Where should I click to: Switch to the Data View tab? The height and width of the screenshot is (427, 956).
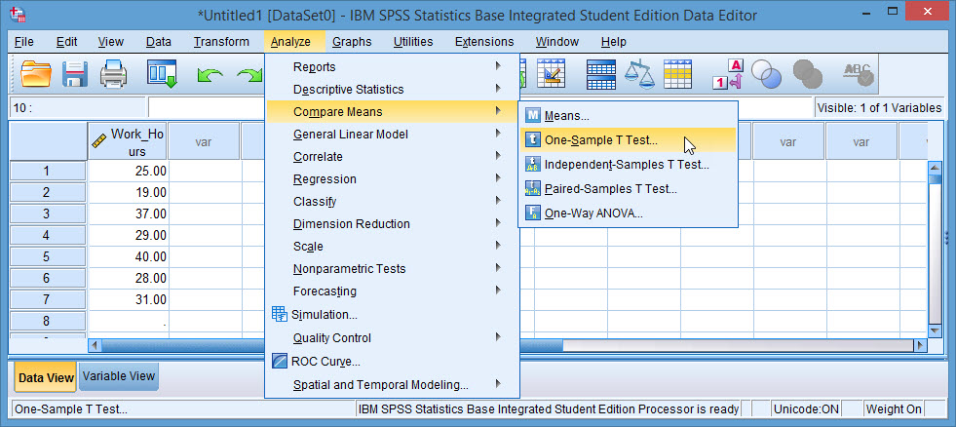(x=46, y=377)
